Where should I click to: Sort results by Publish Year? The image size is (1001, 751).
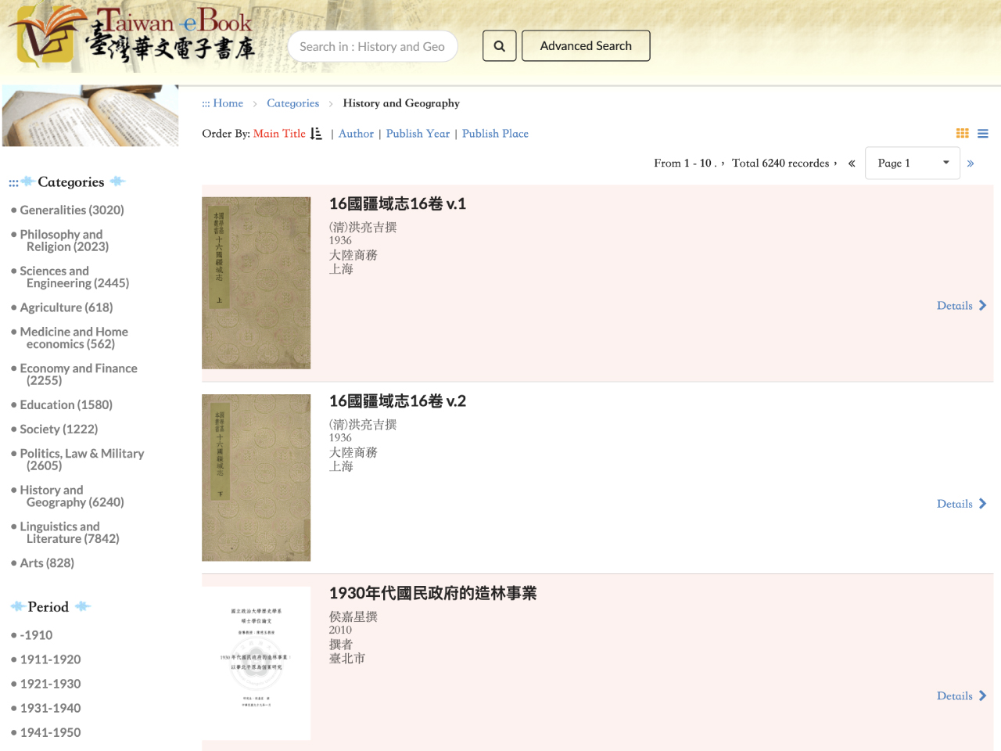(418, 134)
